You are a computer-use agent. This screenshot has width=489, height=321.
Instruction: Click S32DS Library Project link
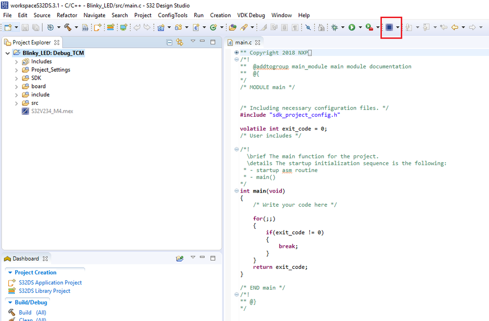45,291
